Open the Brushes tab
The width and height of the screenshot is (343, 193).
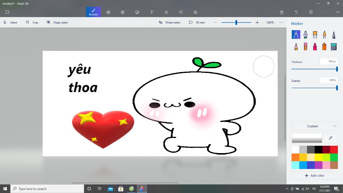coord(93,12)
